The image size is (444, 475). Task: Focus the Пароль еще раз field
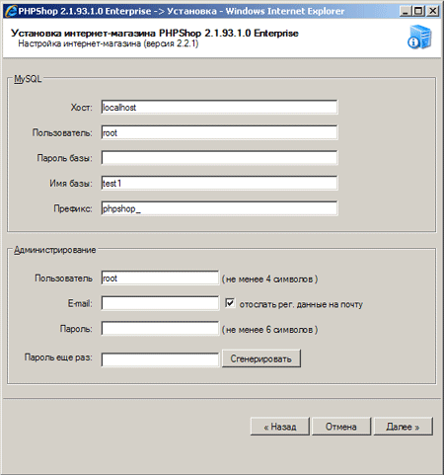pyautogui.click(x=160, y=359)
